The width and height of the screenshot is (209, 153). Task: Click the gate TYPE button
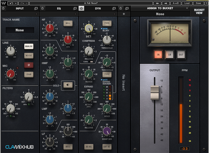click(107, 74)
